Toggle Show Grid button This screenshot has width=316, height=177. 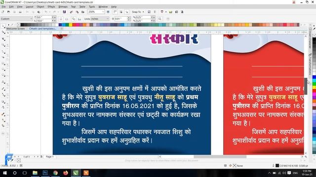121,12
